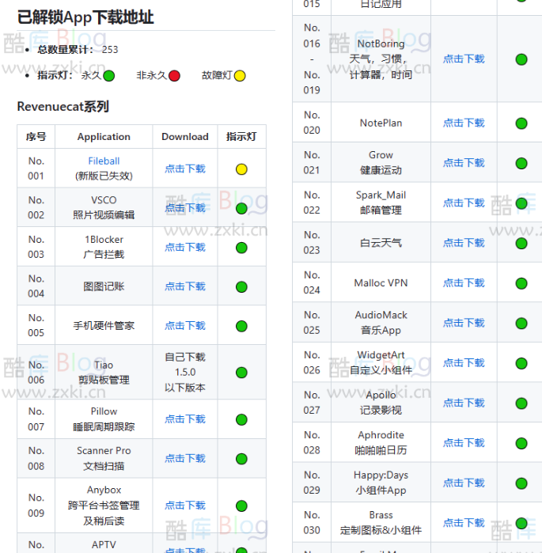The width and height of the screenshot is (542, 553).
Task: Click green indicator in Anybox row
Action: pos(241,506)
